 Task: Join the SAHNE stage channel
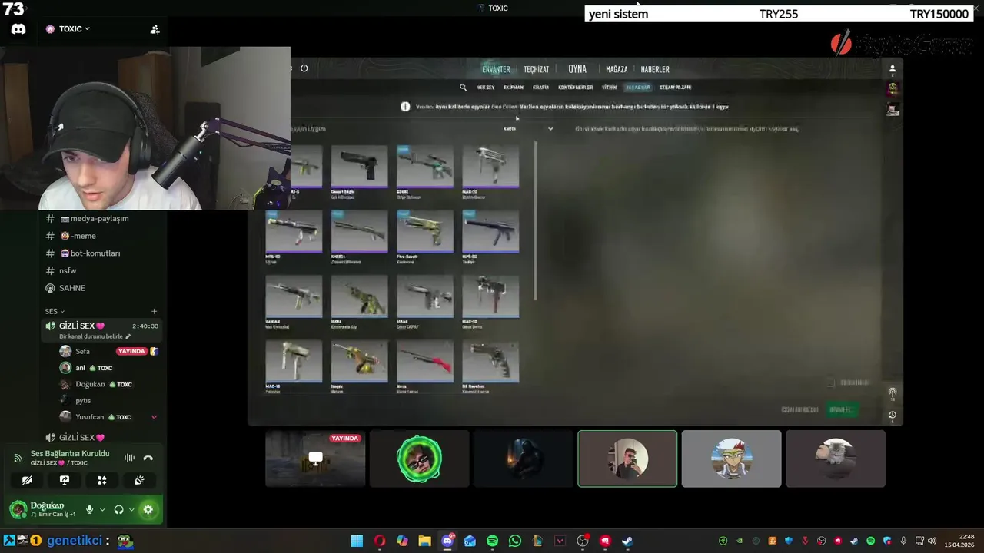(65, 288)
